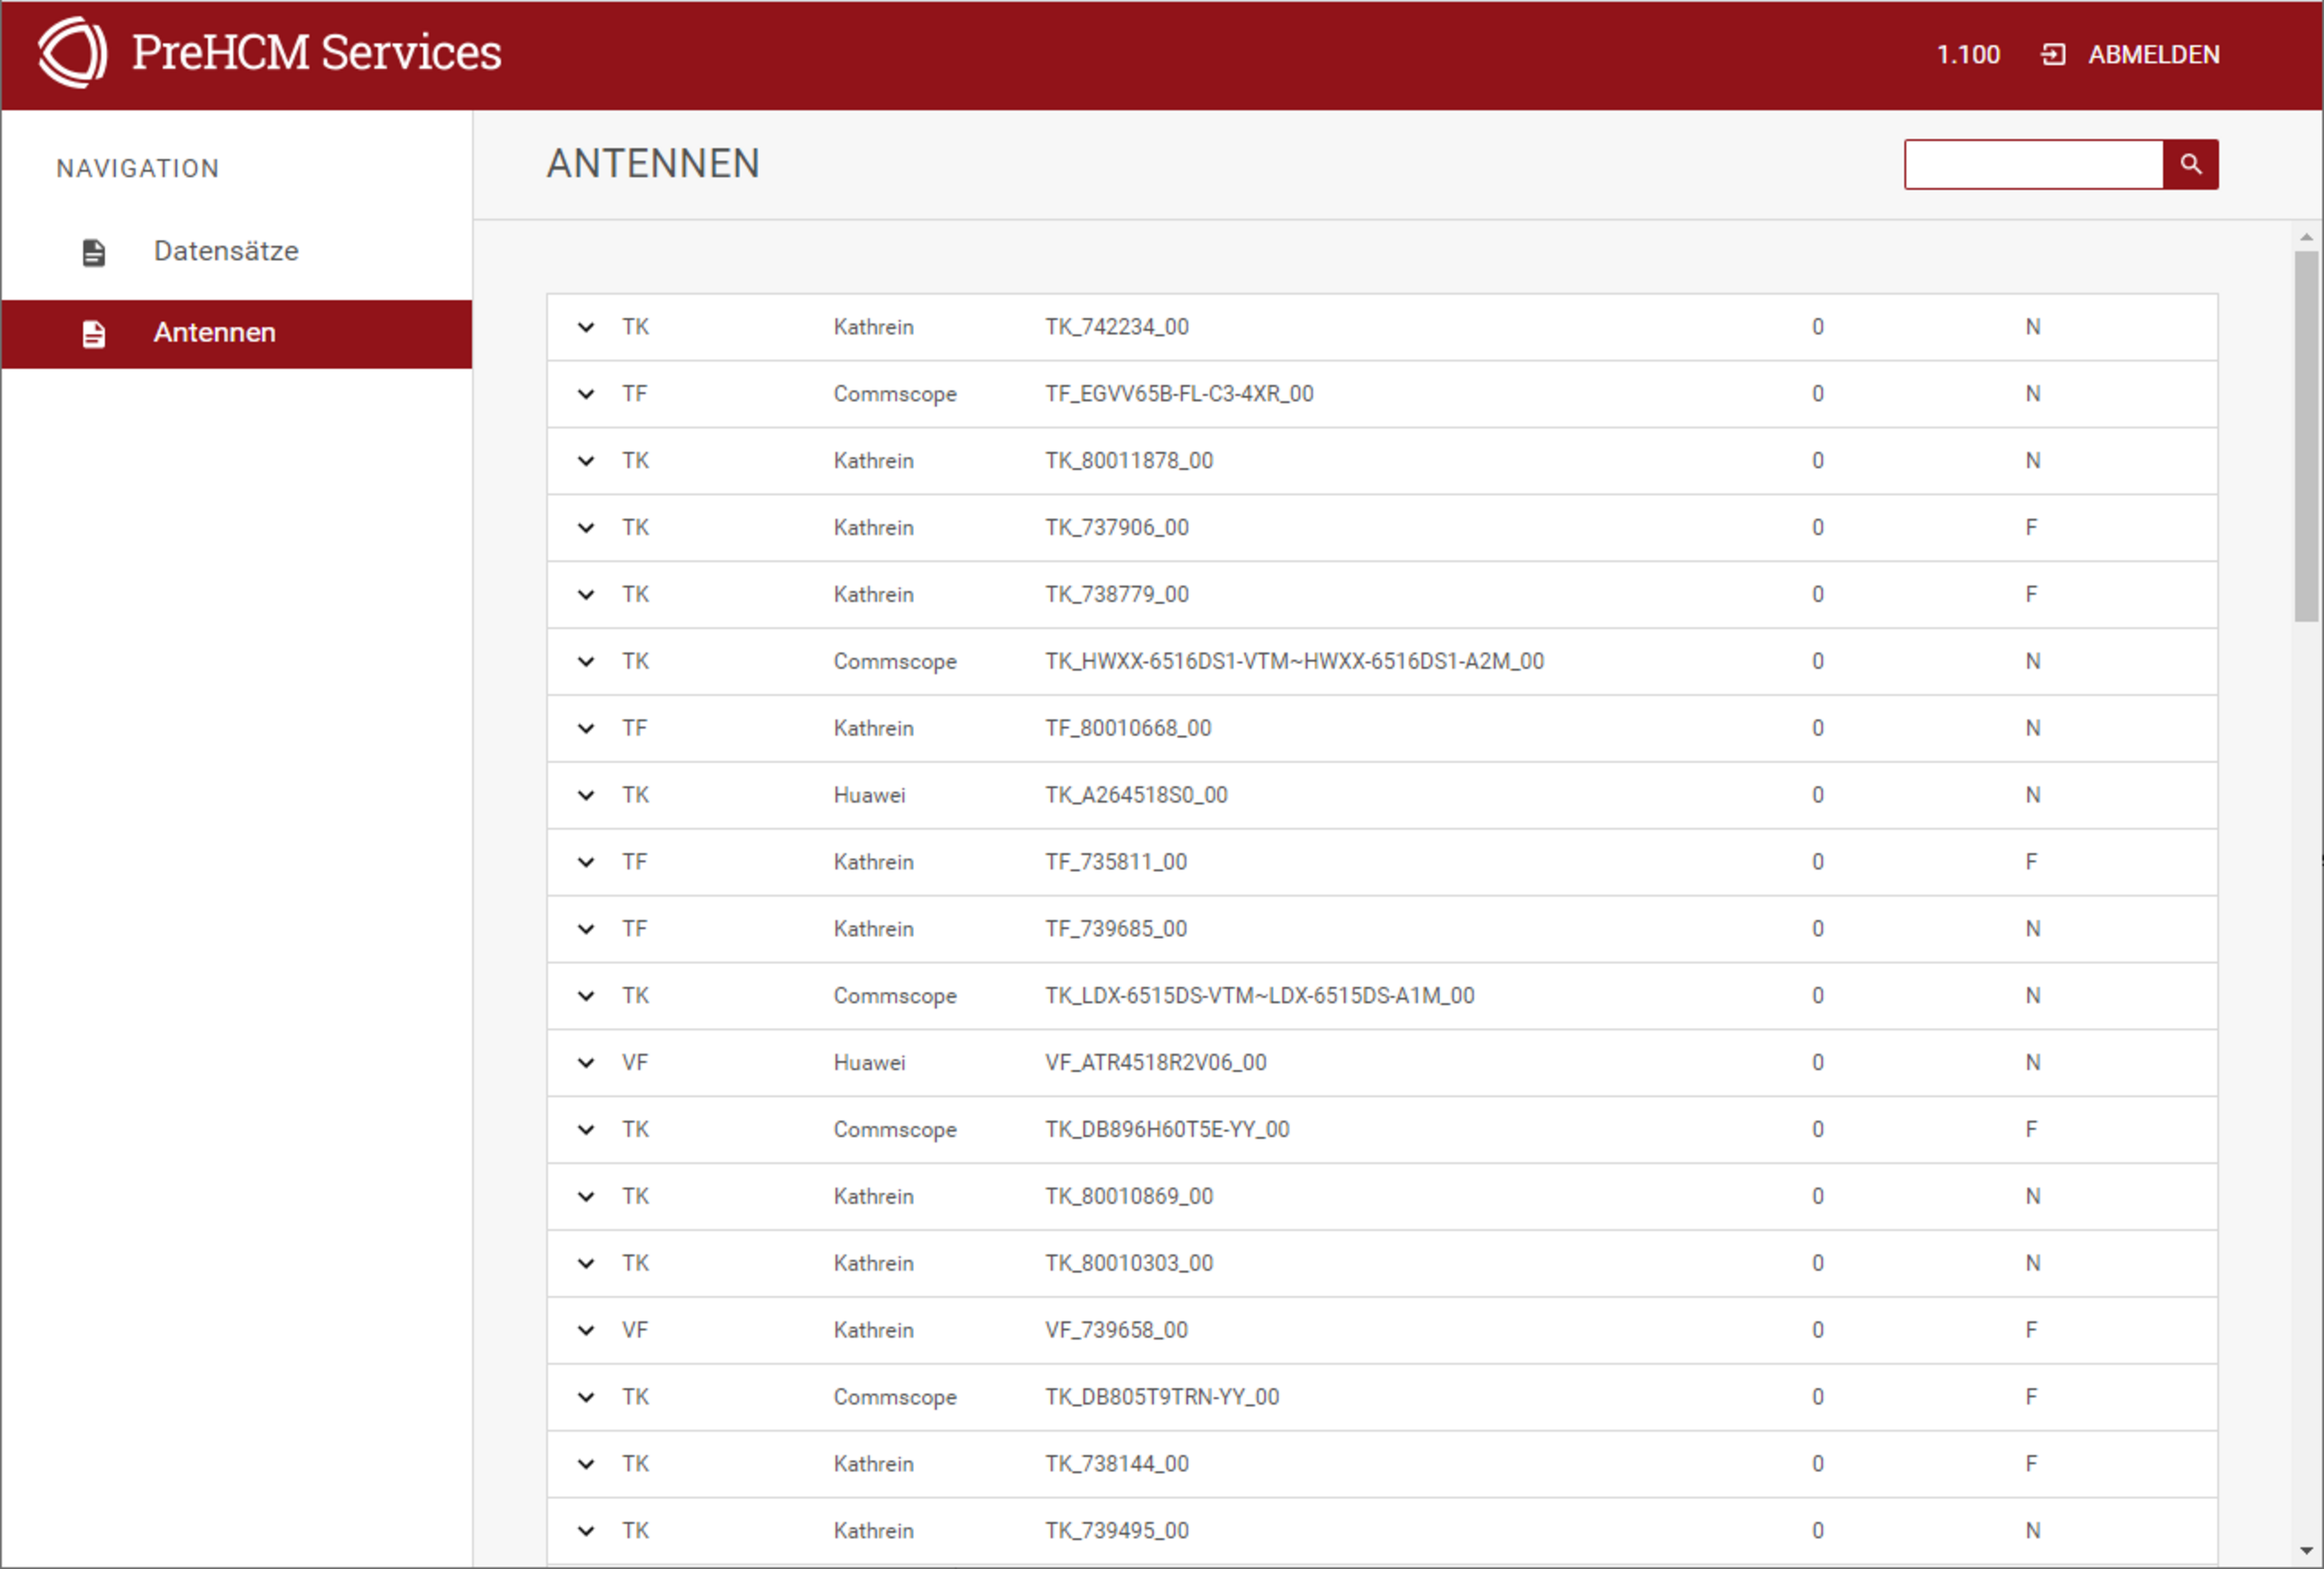Click the name TF_735811_00
This screenshot has height=1569, width=2324.
coord(1116,862)
